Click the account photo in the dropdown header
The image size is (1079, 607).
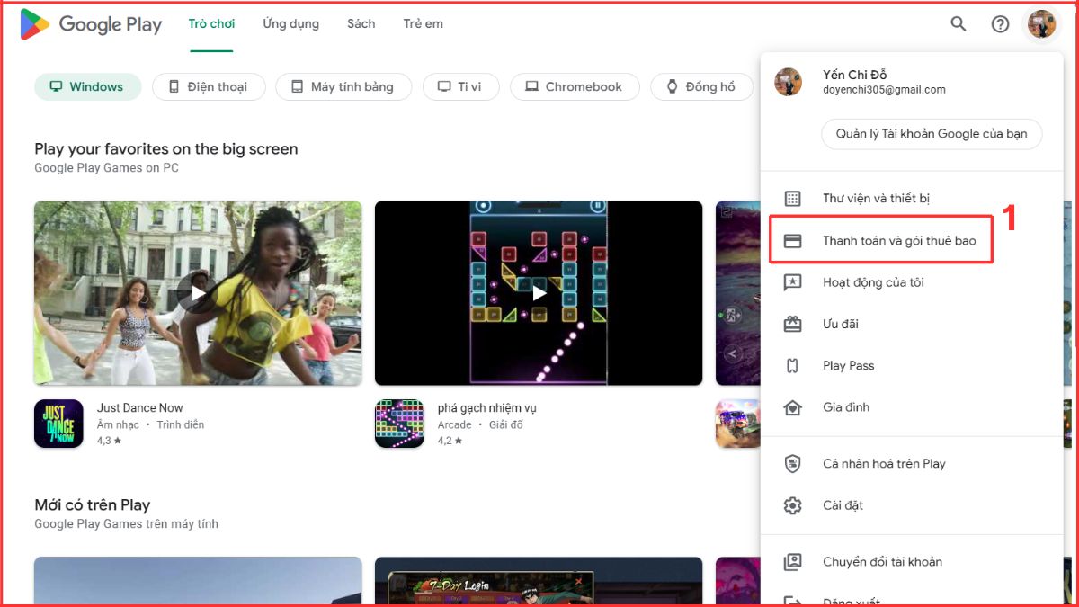click(789, 82)
